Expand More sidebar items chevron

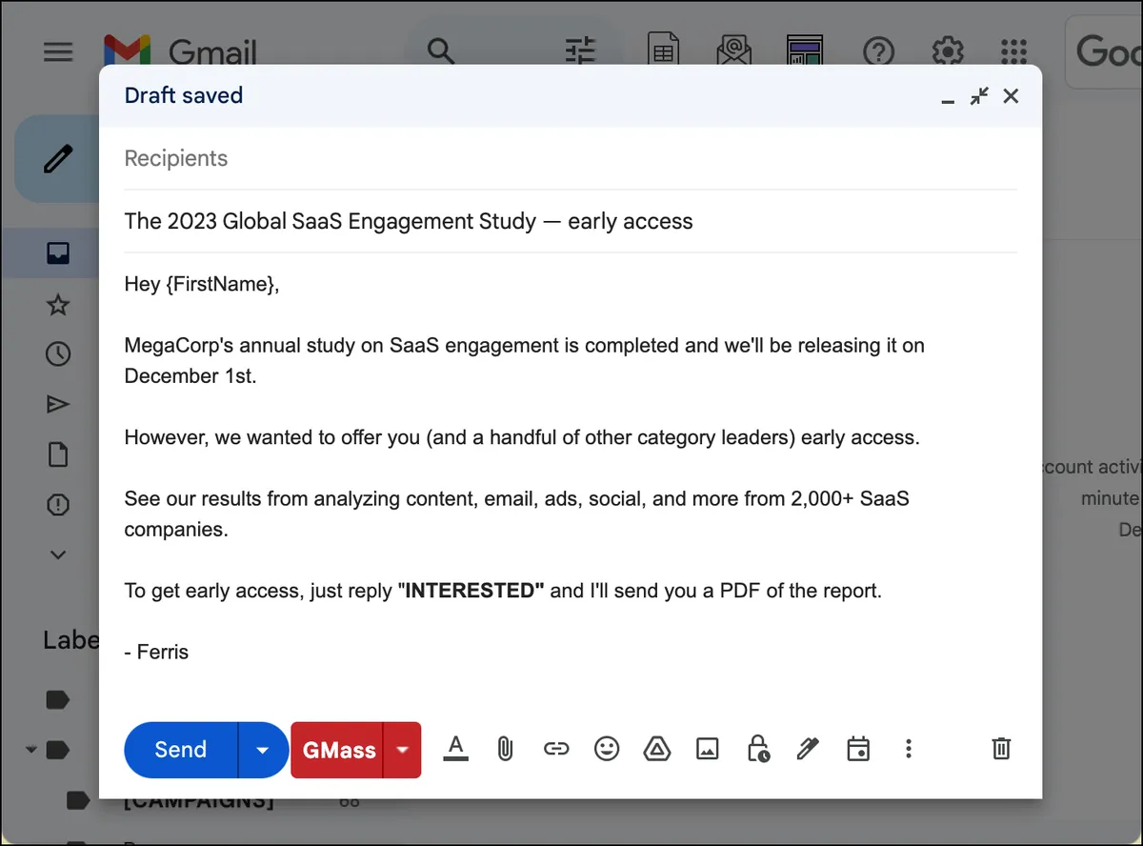58,554
